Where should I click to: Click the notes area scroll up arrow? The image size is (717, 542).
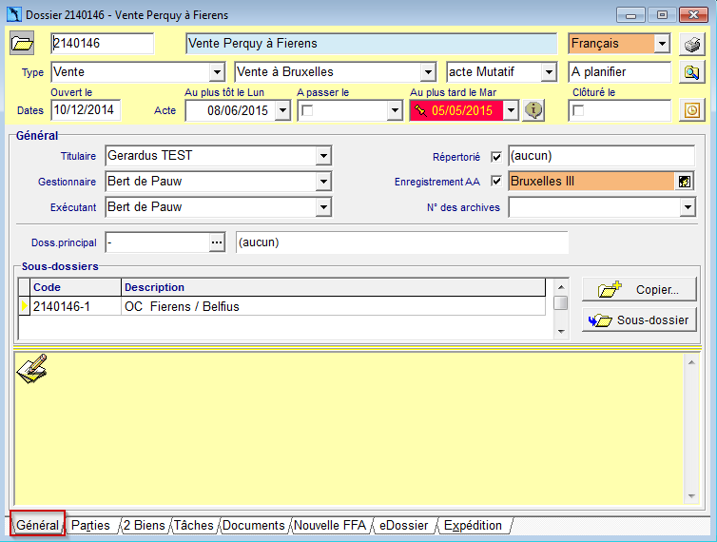[691, 362]
